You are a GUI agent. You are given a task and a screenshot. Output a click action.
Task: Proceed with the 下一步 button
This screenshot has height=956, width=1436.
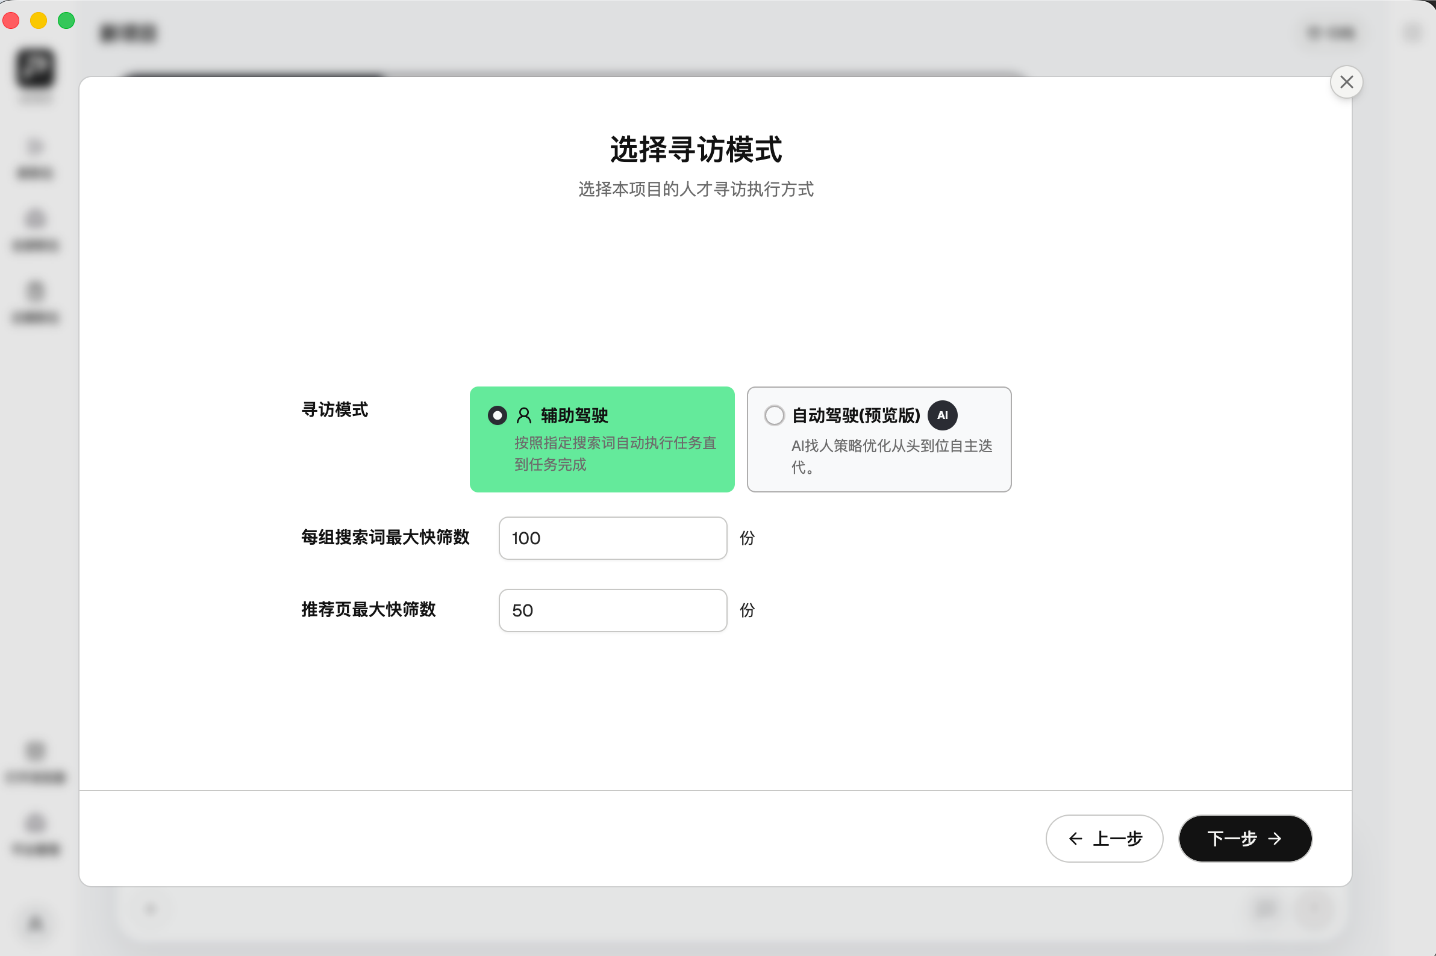1244,839
